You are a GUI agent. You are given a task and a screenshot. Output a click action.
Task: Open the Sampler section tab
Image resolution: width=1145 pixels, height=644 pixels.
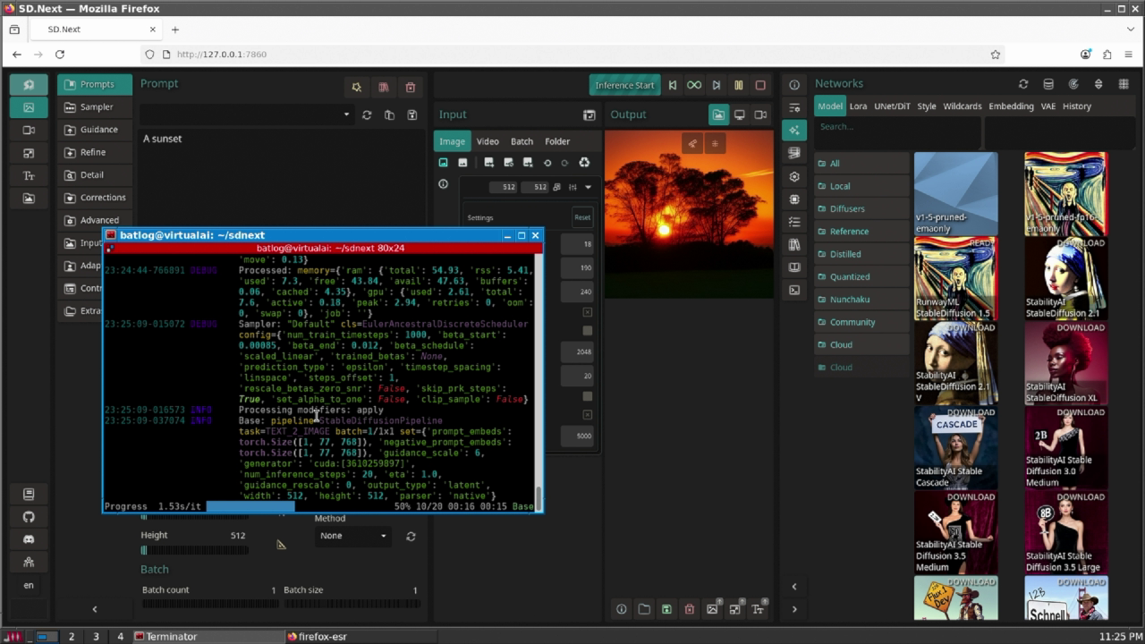click(x=97, y=106)
